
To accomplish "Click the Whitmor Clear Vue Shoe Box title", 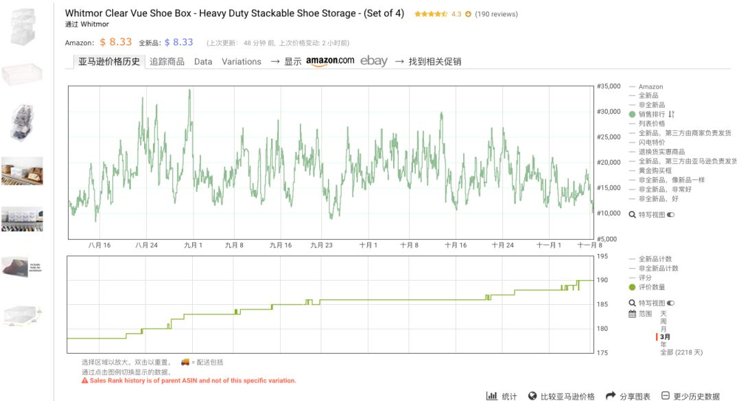I will [235, 13].
